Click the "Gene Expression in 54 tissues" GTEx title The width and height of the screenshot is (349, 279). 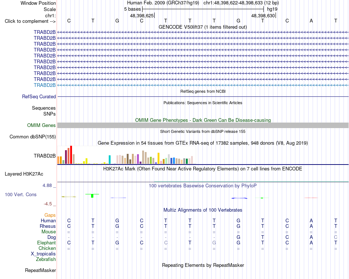(203, 143)
